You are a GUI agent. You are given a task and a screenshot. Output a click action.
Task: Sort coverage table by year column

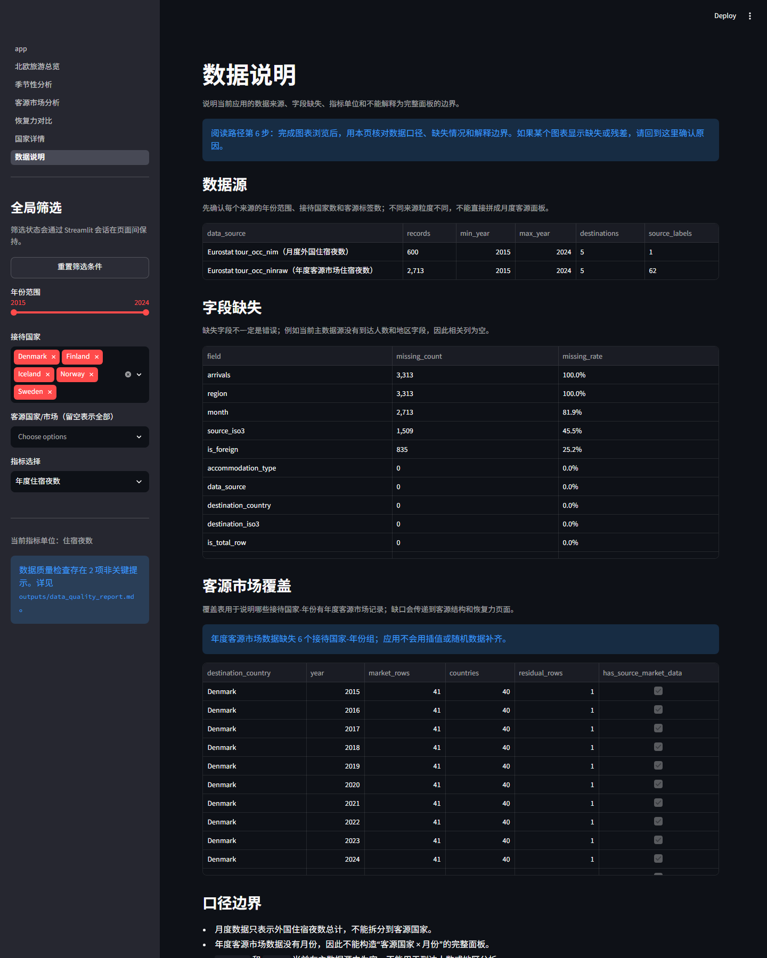pos(335,673)
